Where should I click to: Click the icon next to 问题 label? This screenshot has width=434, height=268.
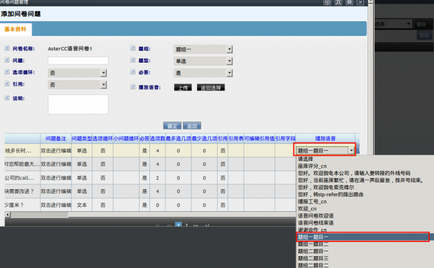(7, 60)
